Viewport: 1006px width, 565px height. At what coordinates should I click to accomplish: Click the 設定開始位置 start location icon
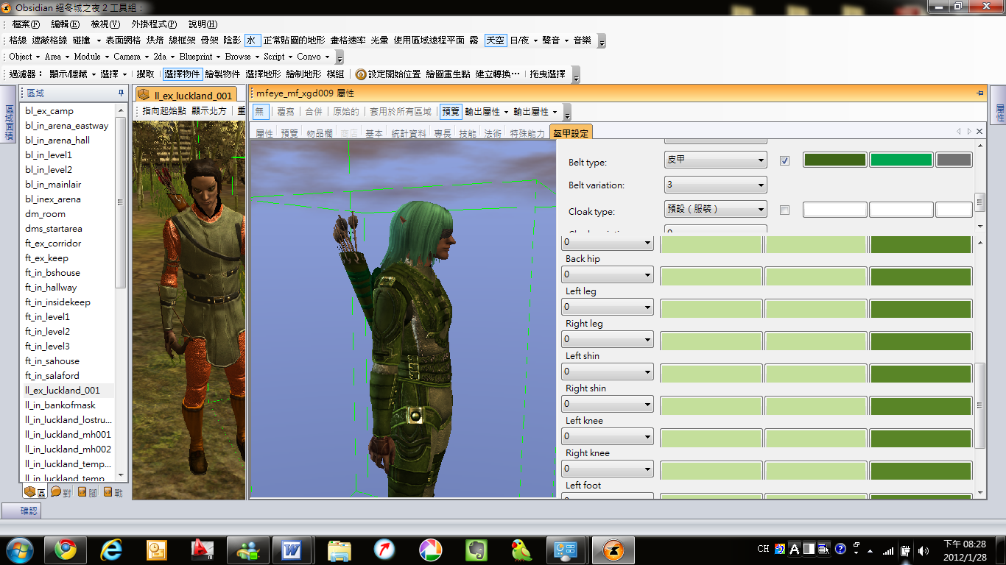[x=361, y=74]
